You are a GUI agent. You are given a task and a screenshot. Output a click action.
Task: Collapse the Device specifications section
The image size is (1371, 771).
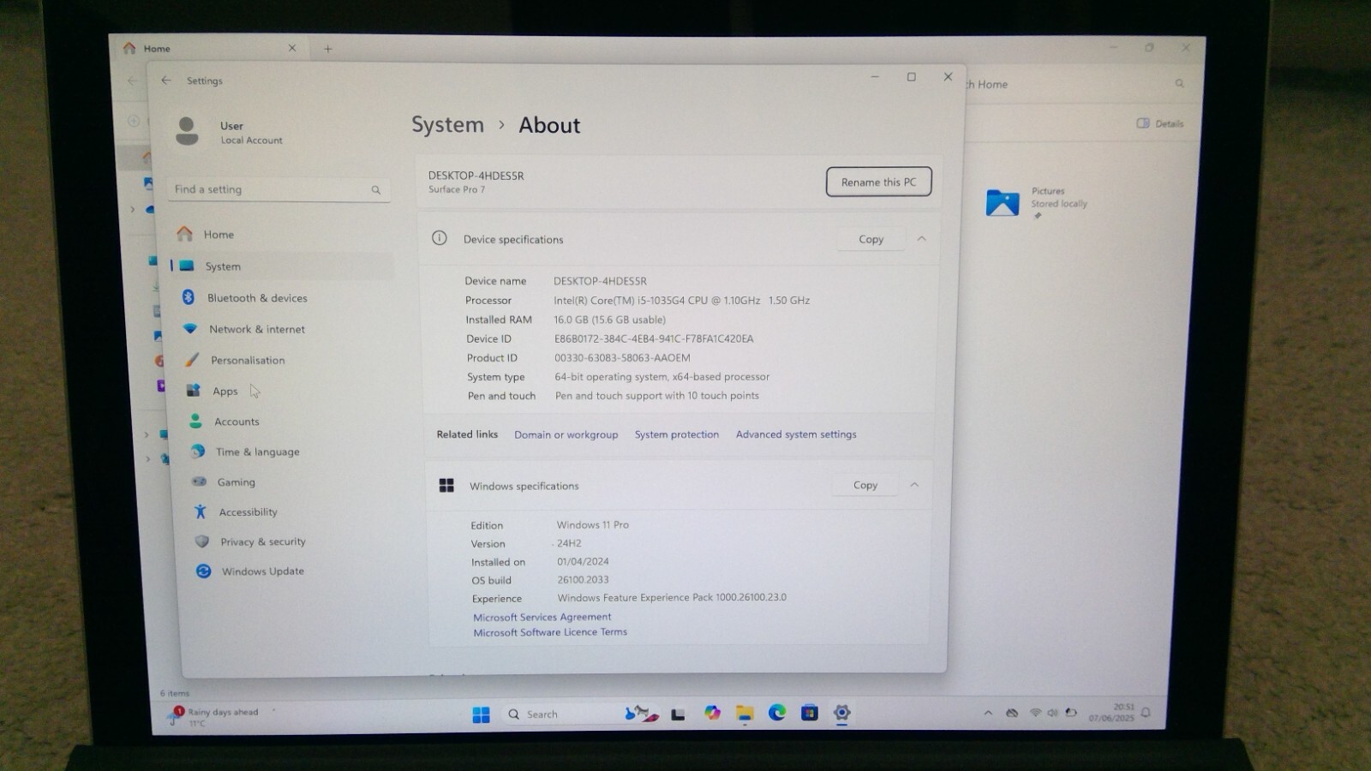point(921,239)
